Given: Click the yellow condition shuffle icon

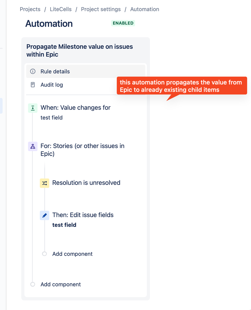Looking at the screenshot, I should [44, 183].
